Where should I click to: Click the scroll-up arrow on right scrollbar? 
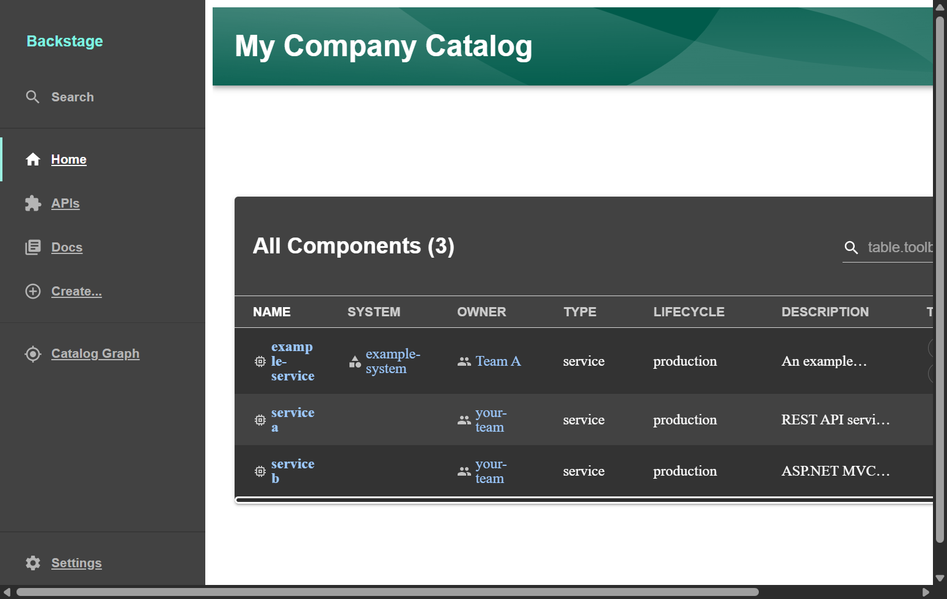[940, 7]
